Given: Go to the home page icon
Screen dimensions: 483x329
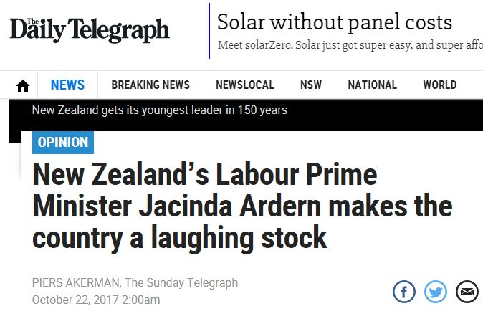Looking at the screenshot, I should click(22, 85).
